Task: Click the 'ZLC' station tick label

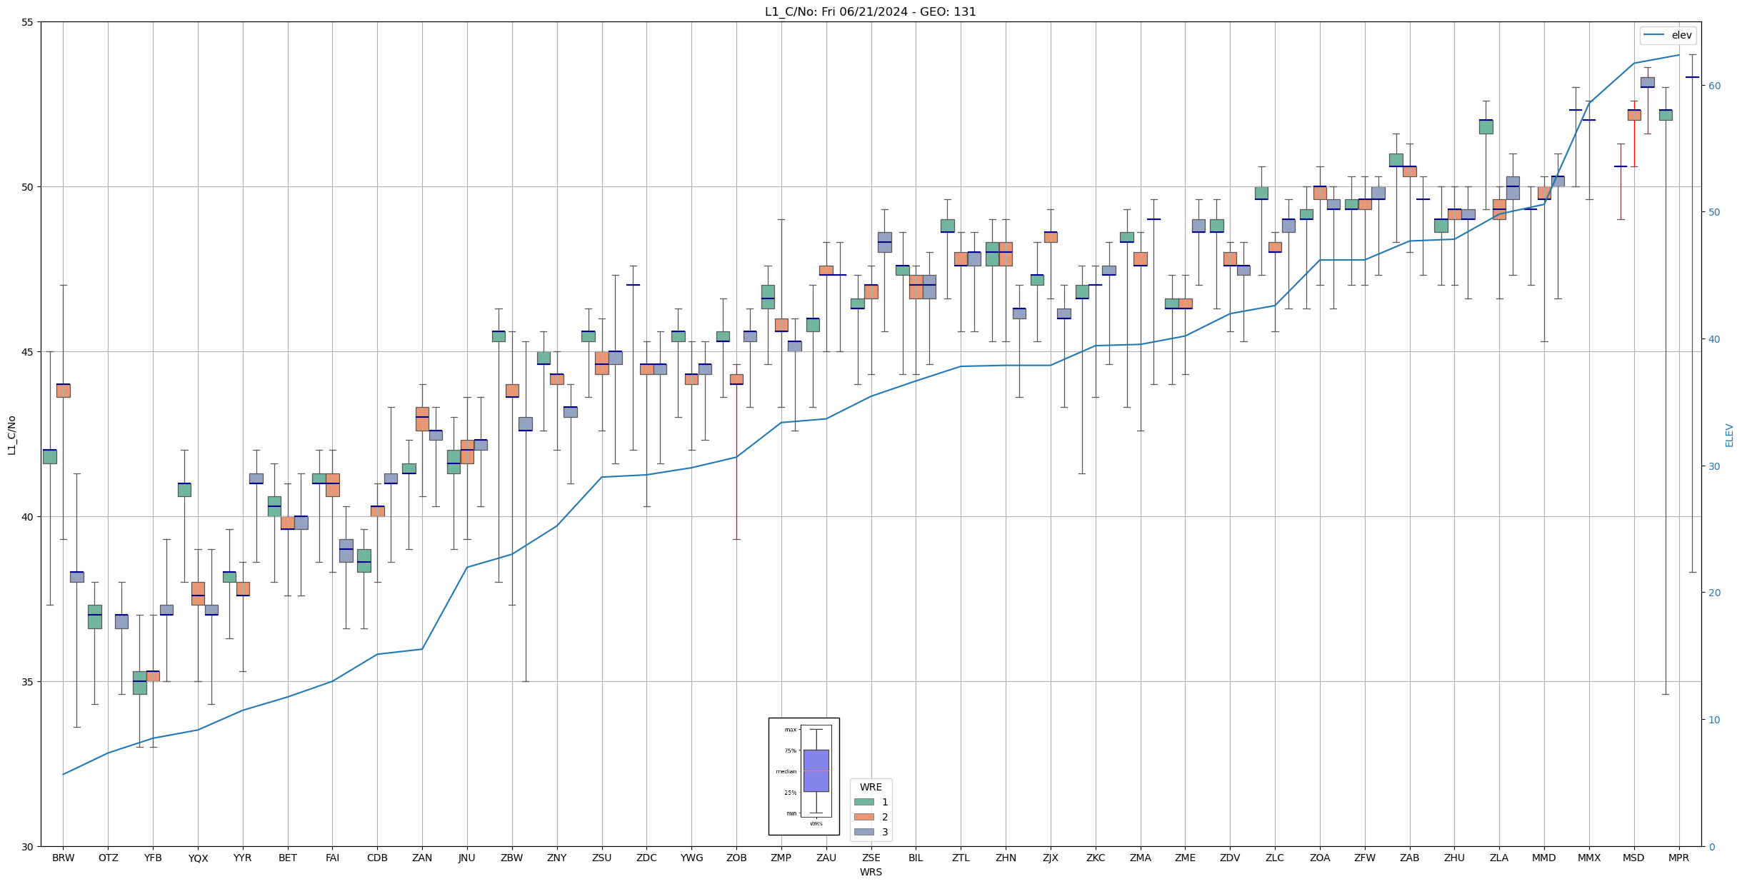Action: coord(1275,858)
